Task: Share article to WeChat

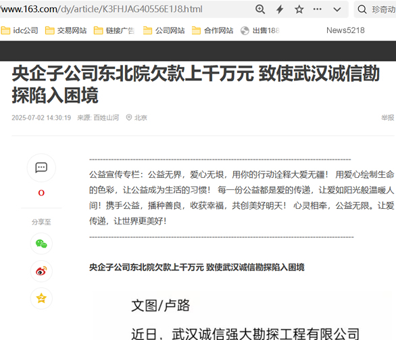Action: pyautogui.click(x=41, y=244)
